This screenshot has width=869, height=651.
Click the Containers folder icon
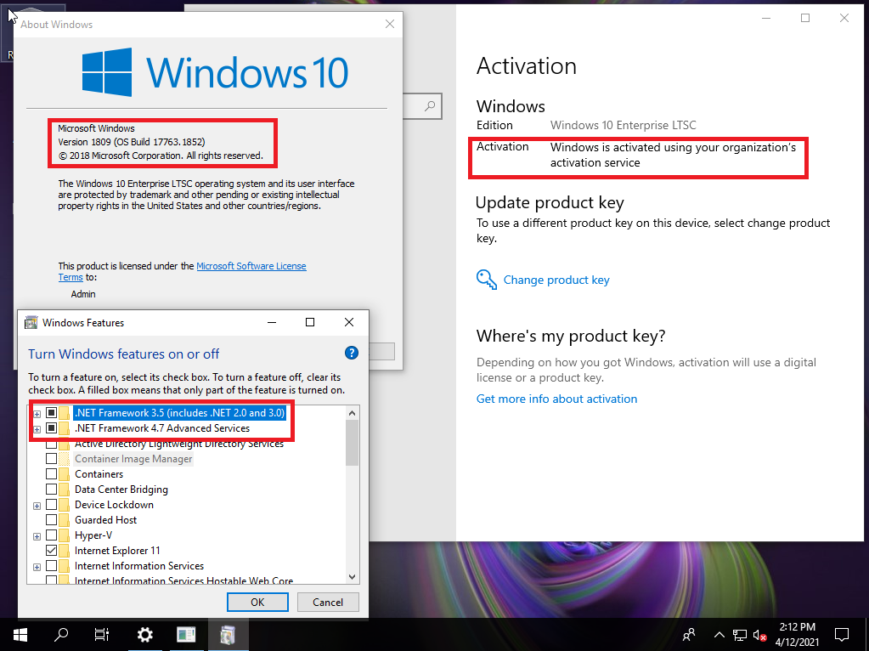click(65, 474)
